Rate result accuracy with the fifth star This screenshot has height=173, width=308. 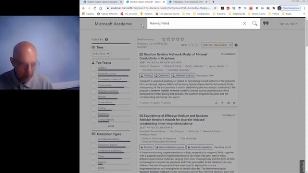[182, 39]
